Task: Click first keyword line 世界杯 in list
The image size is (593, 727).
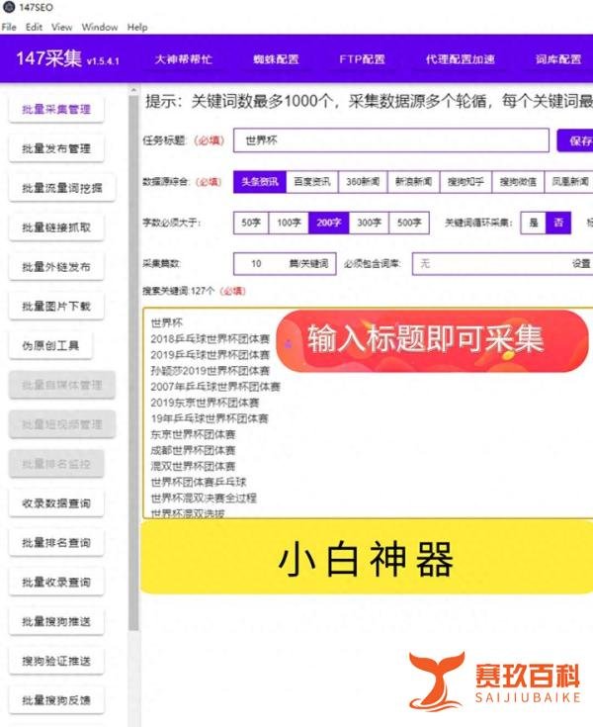Action: click(x=167, y=322)
